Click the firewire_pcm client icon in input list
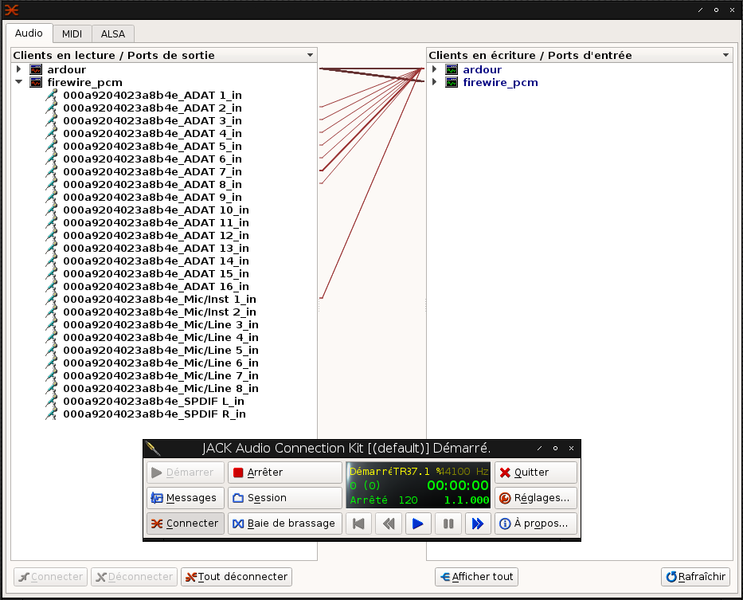743x600 pixels. [452, 82]
